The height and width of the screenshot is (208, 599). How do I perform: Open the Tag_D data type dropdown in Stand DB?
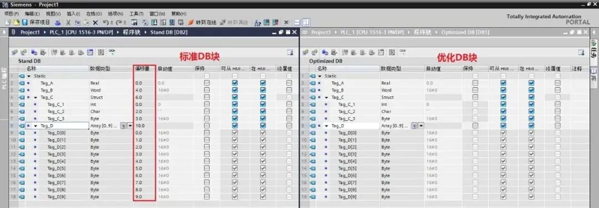pyautogui.click(x=130, y=126)
